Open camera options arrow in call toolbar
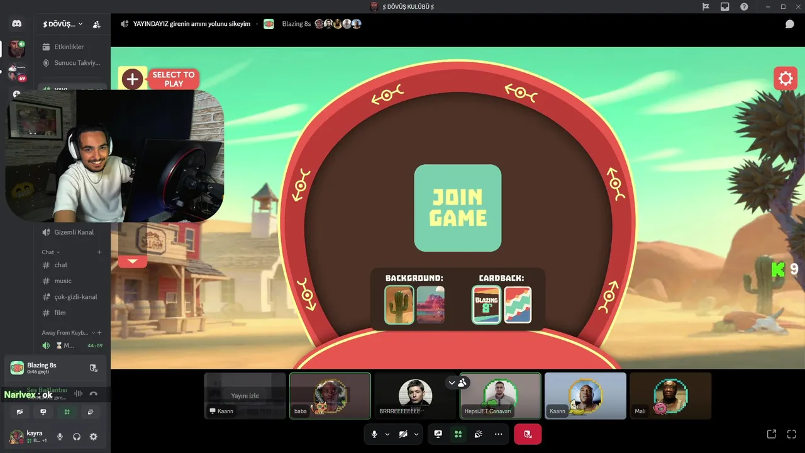Viewport: 805px width, 453px height. point(416,434)
